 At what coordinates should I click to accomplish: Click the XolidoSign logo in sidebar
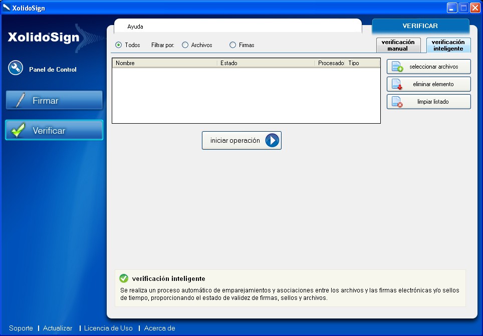coord(44,37)
